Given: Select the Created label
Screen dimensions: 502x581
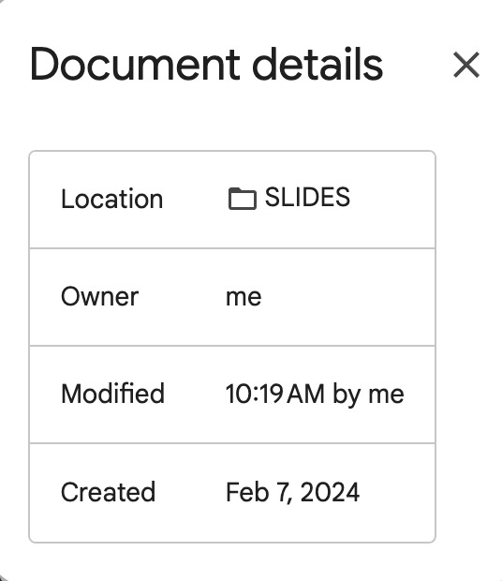Looking at the screenshot, I should tap(108, 492).
